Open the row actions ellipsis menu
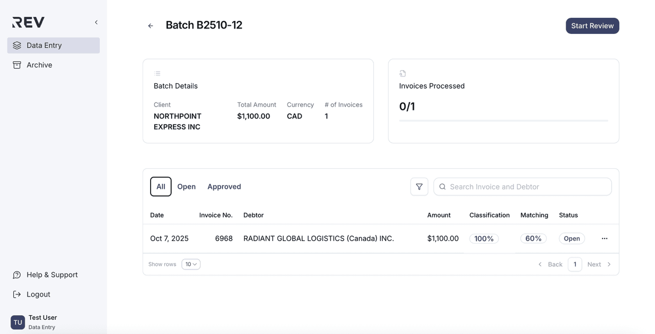 pyautogui.click(x=604, y=238)
